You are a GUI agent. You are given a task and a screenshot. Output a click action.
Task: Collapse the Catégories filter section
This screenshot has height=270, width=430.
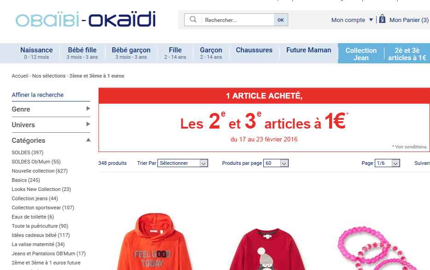coord(51,141)
